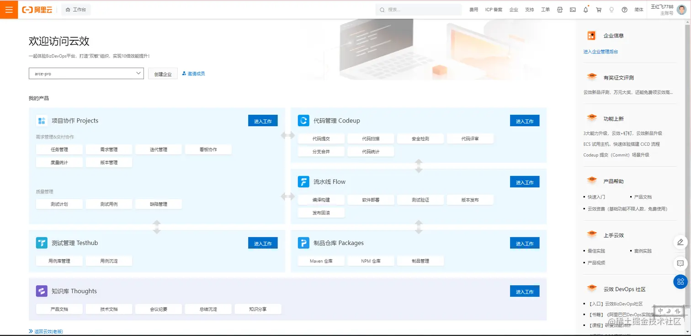Viewport: 691px width, 336px height.
Task: Select the 需求管理 chip
Action: point(109,149)
